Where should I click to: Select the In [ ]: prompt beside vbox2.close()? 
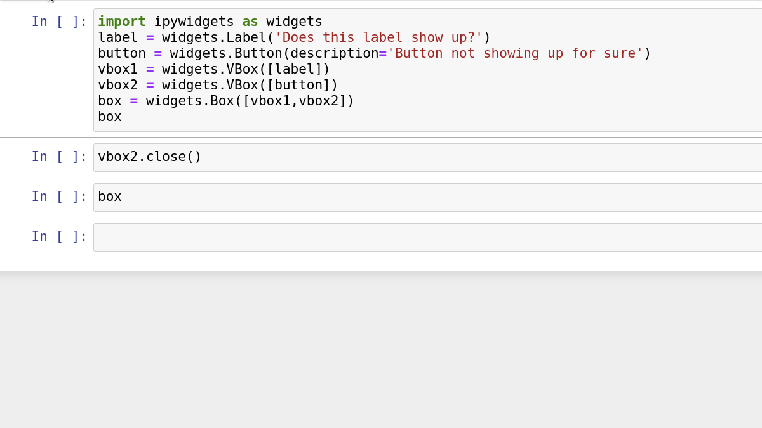point(59,156)
